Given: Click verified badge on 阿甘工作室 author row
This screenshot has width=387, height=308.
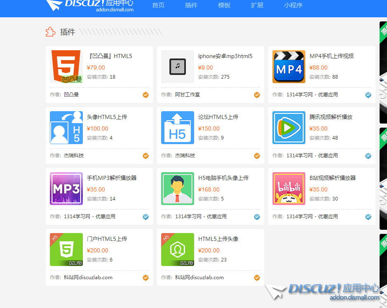Looking at the screenshot, I should click(x=257, y=95).
